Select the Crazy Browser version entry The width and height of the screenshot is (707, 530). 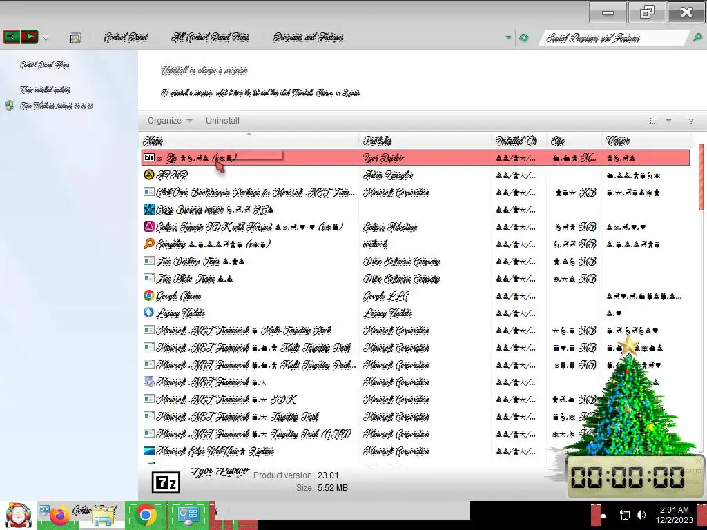coord(215,210)
